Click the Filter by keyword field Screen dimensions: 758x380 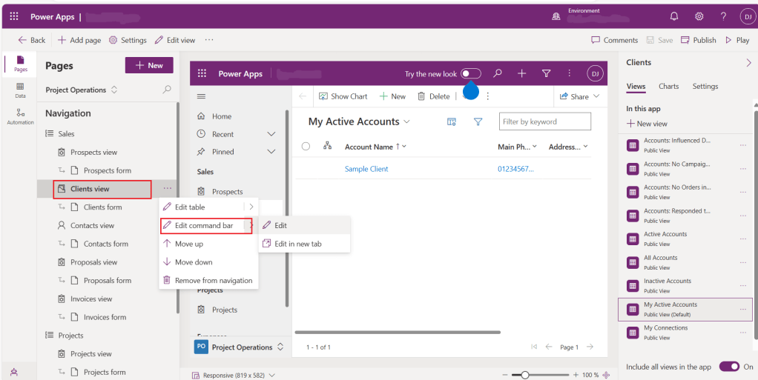[x=546, y=121]
